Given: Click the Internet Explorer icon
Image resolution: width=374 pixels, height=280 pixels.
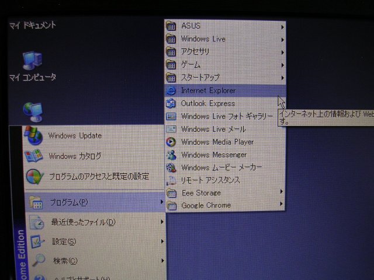Looking at the screenshot, I should click(x=171, y=90).
